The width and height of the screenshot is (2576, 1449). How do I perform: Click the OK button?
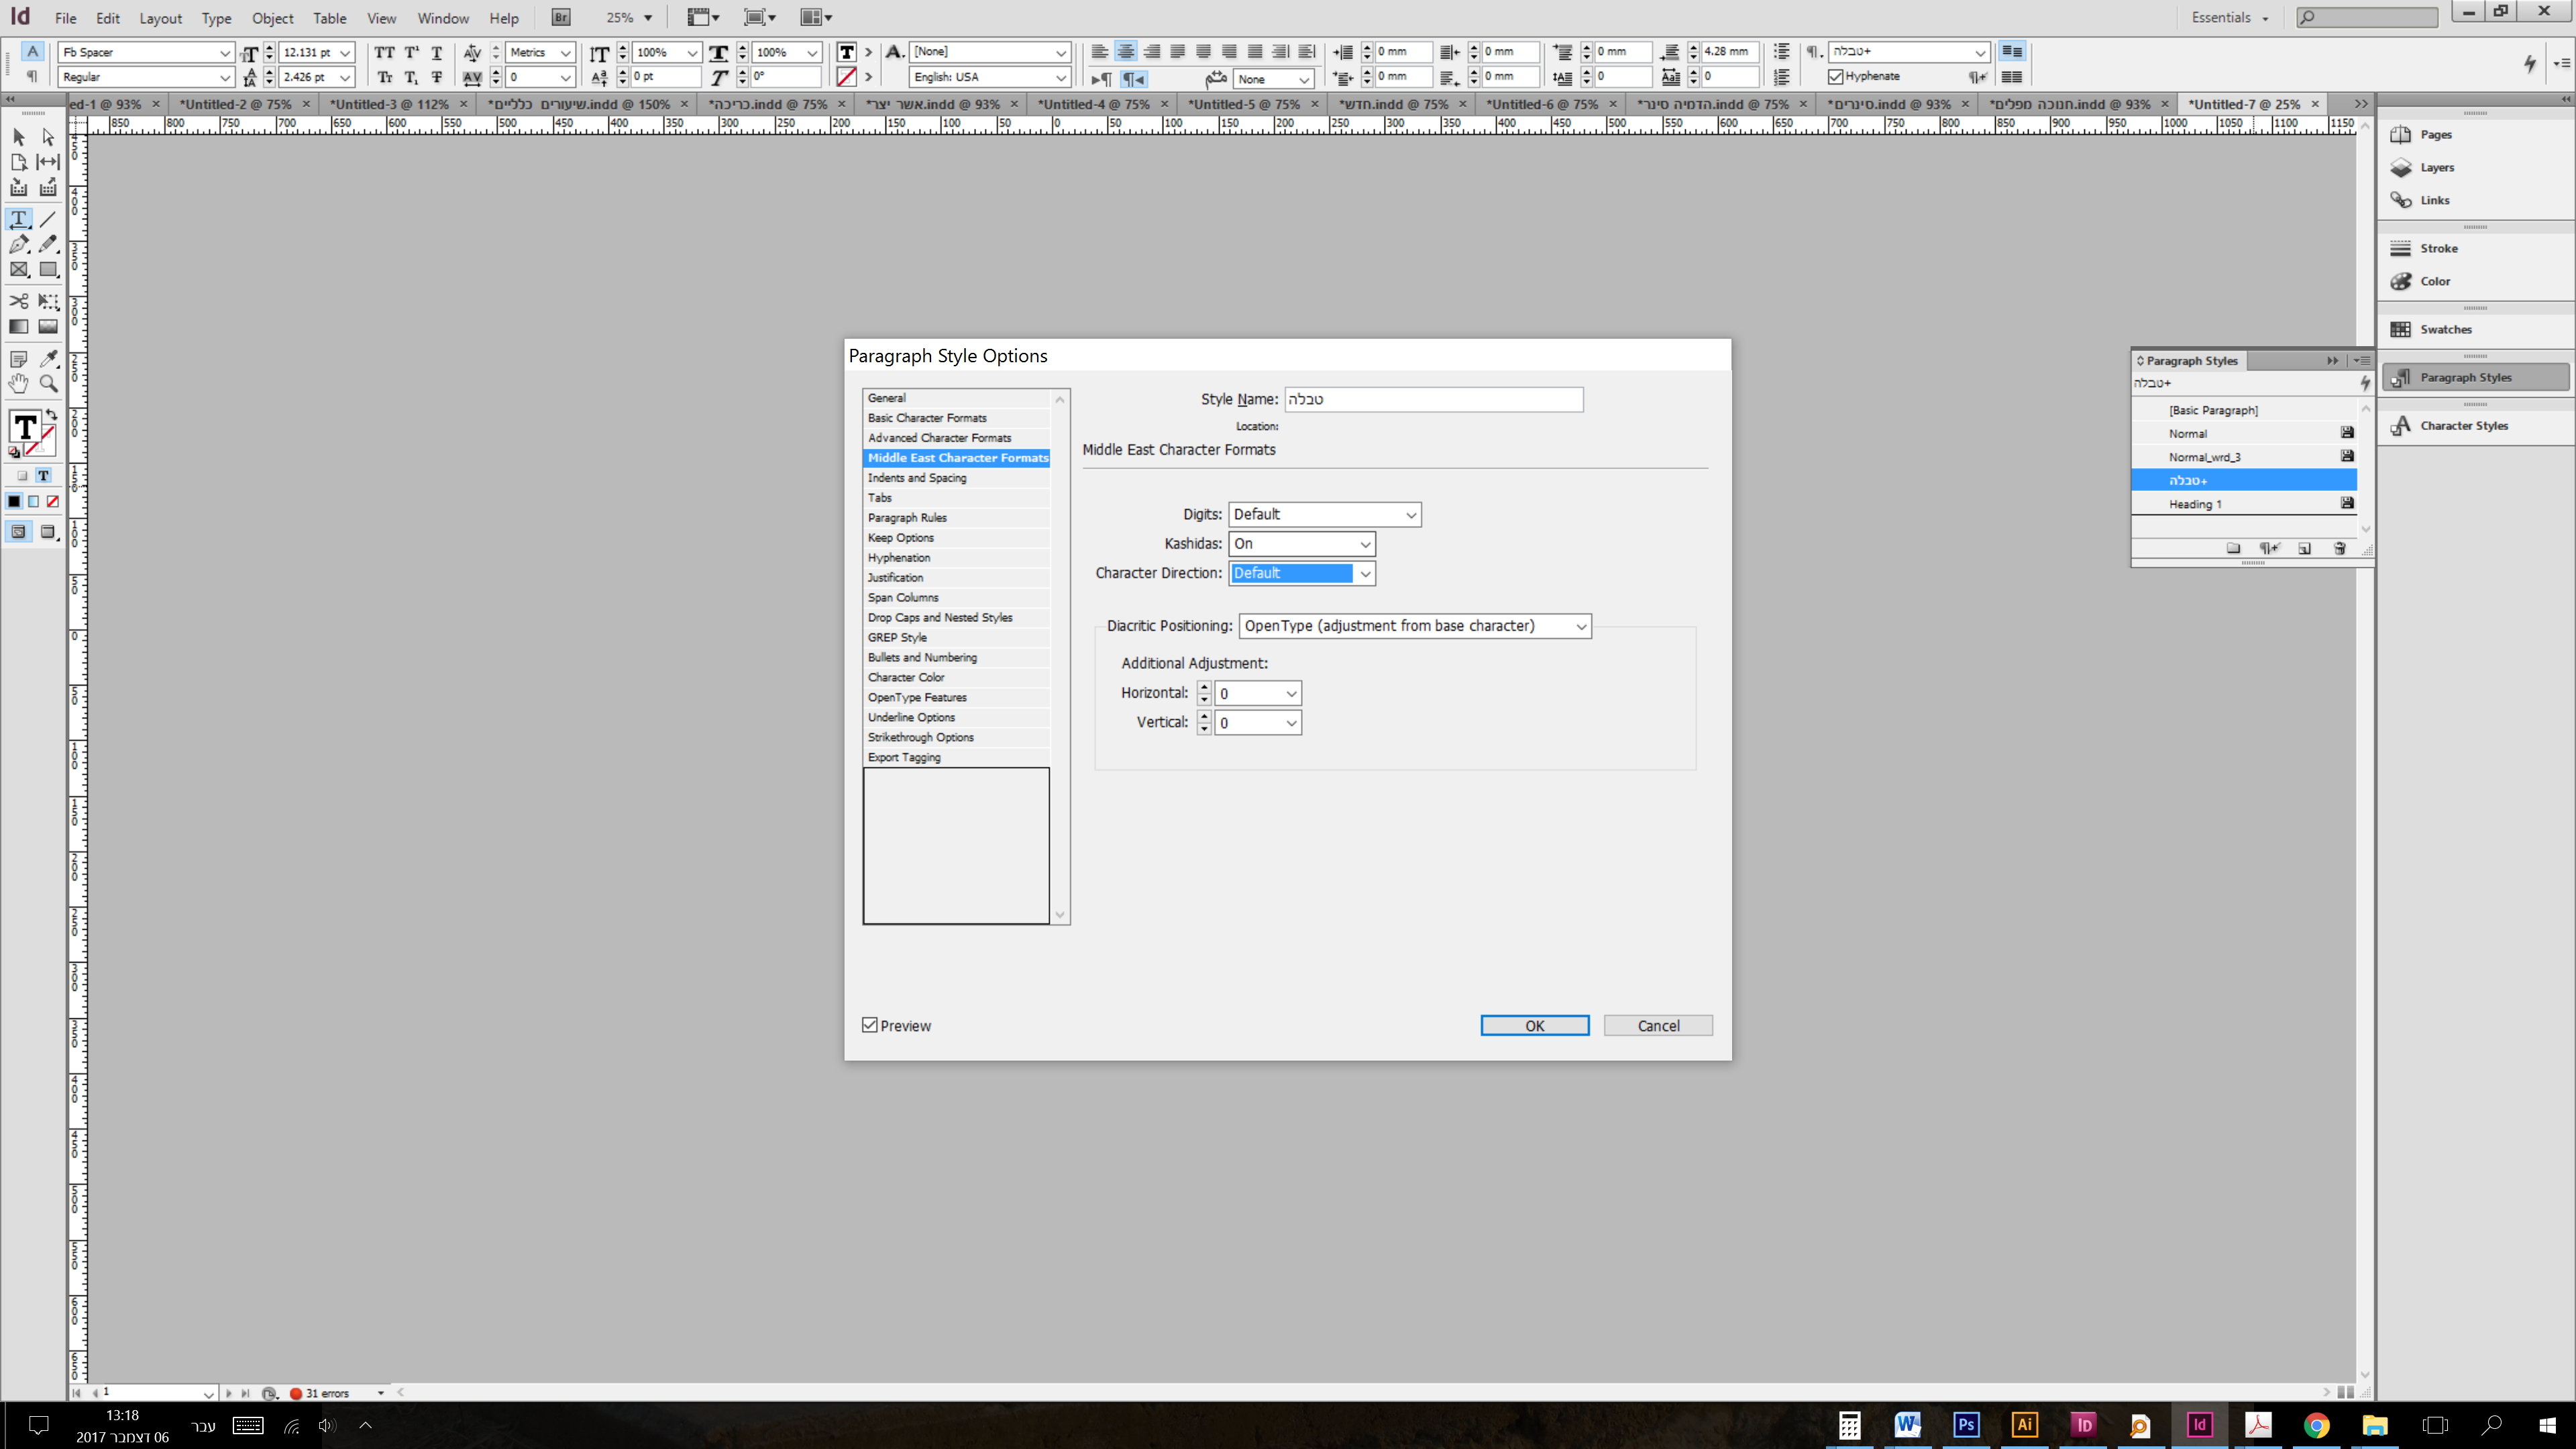(x=1534, y=1025)
